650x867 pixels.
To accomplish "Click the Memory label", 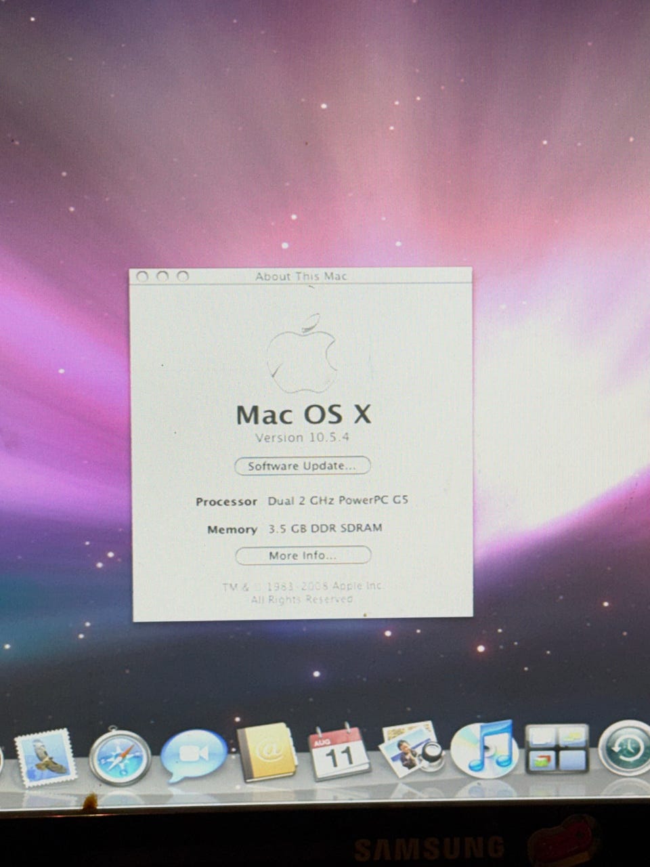I will point(232,530).
